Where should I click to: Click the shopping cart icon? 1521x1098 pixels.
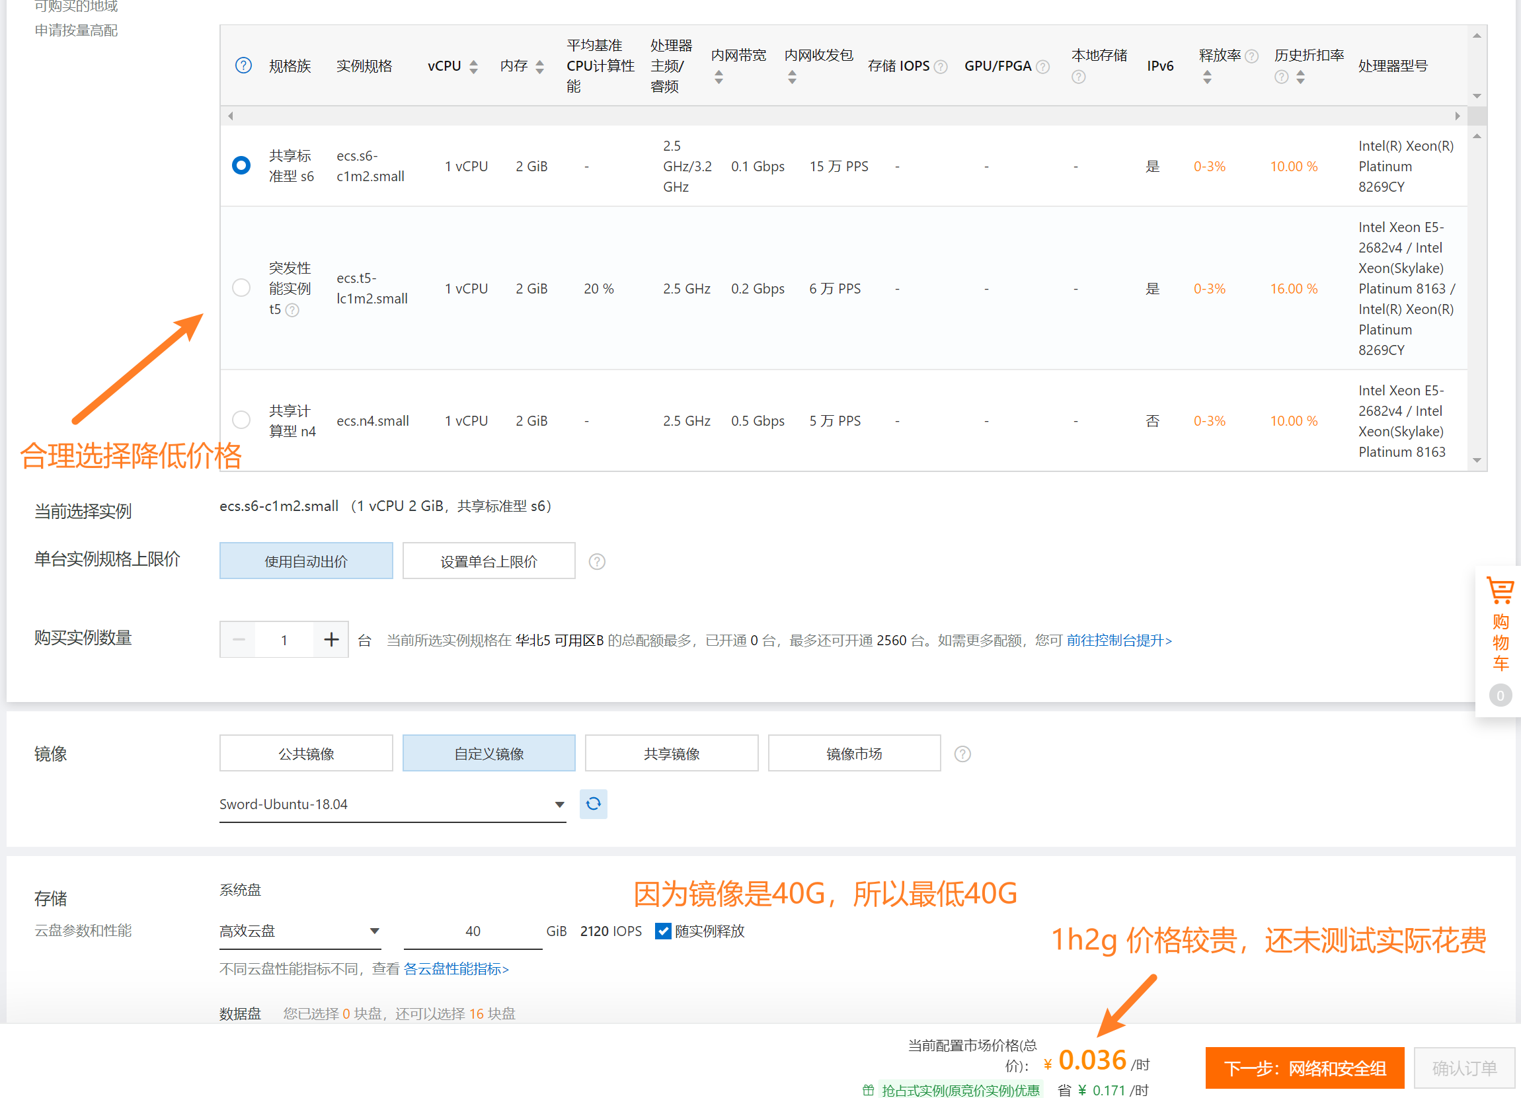pyautogui.click(x=1500, y=590)
